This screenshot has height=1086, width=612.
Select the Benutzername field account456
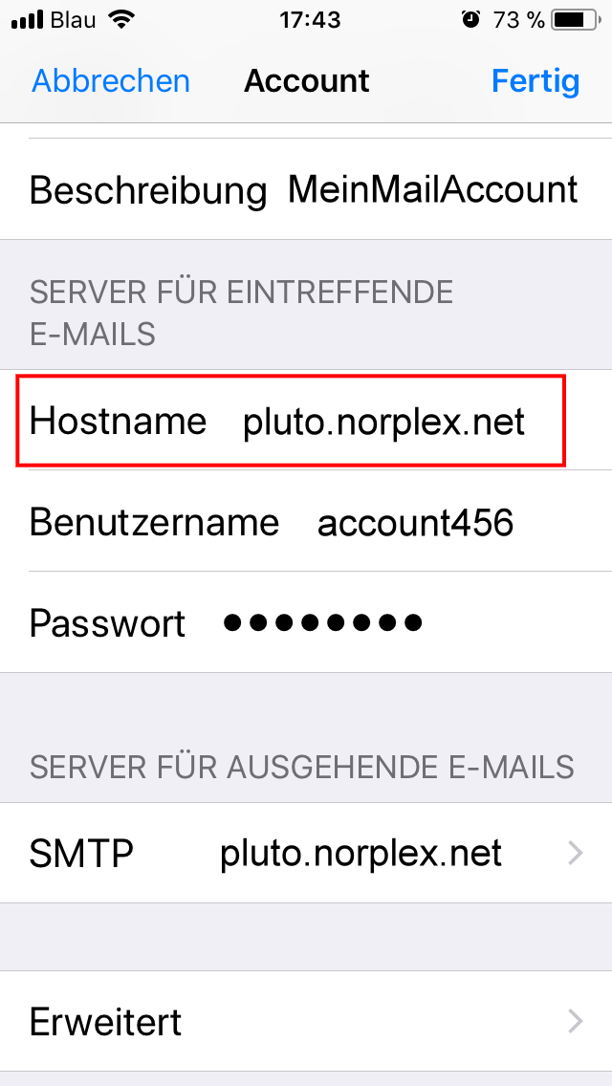pyautogui.click(x=415, y=523)
